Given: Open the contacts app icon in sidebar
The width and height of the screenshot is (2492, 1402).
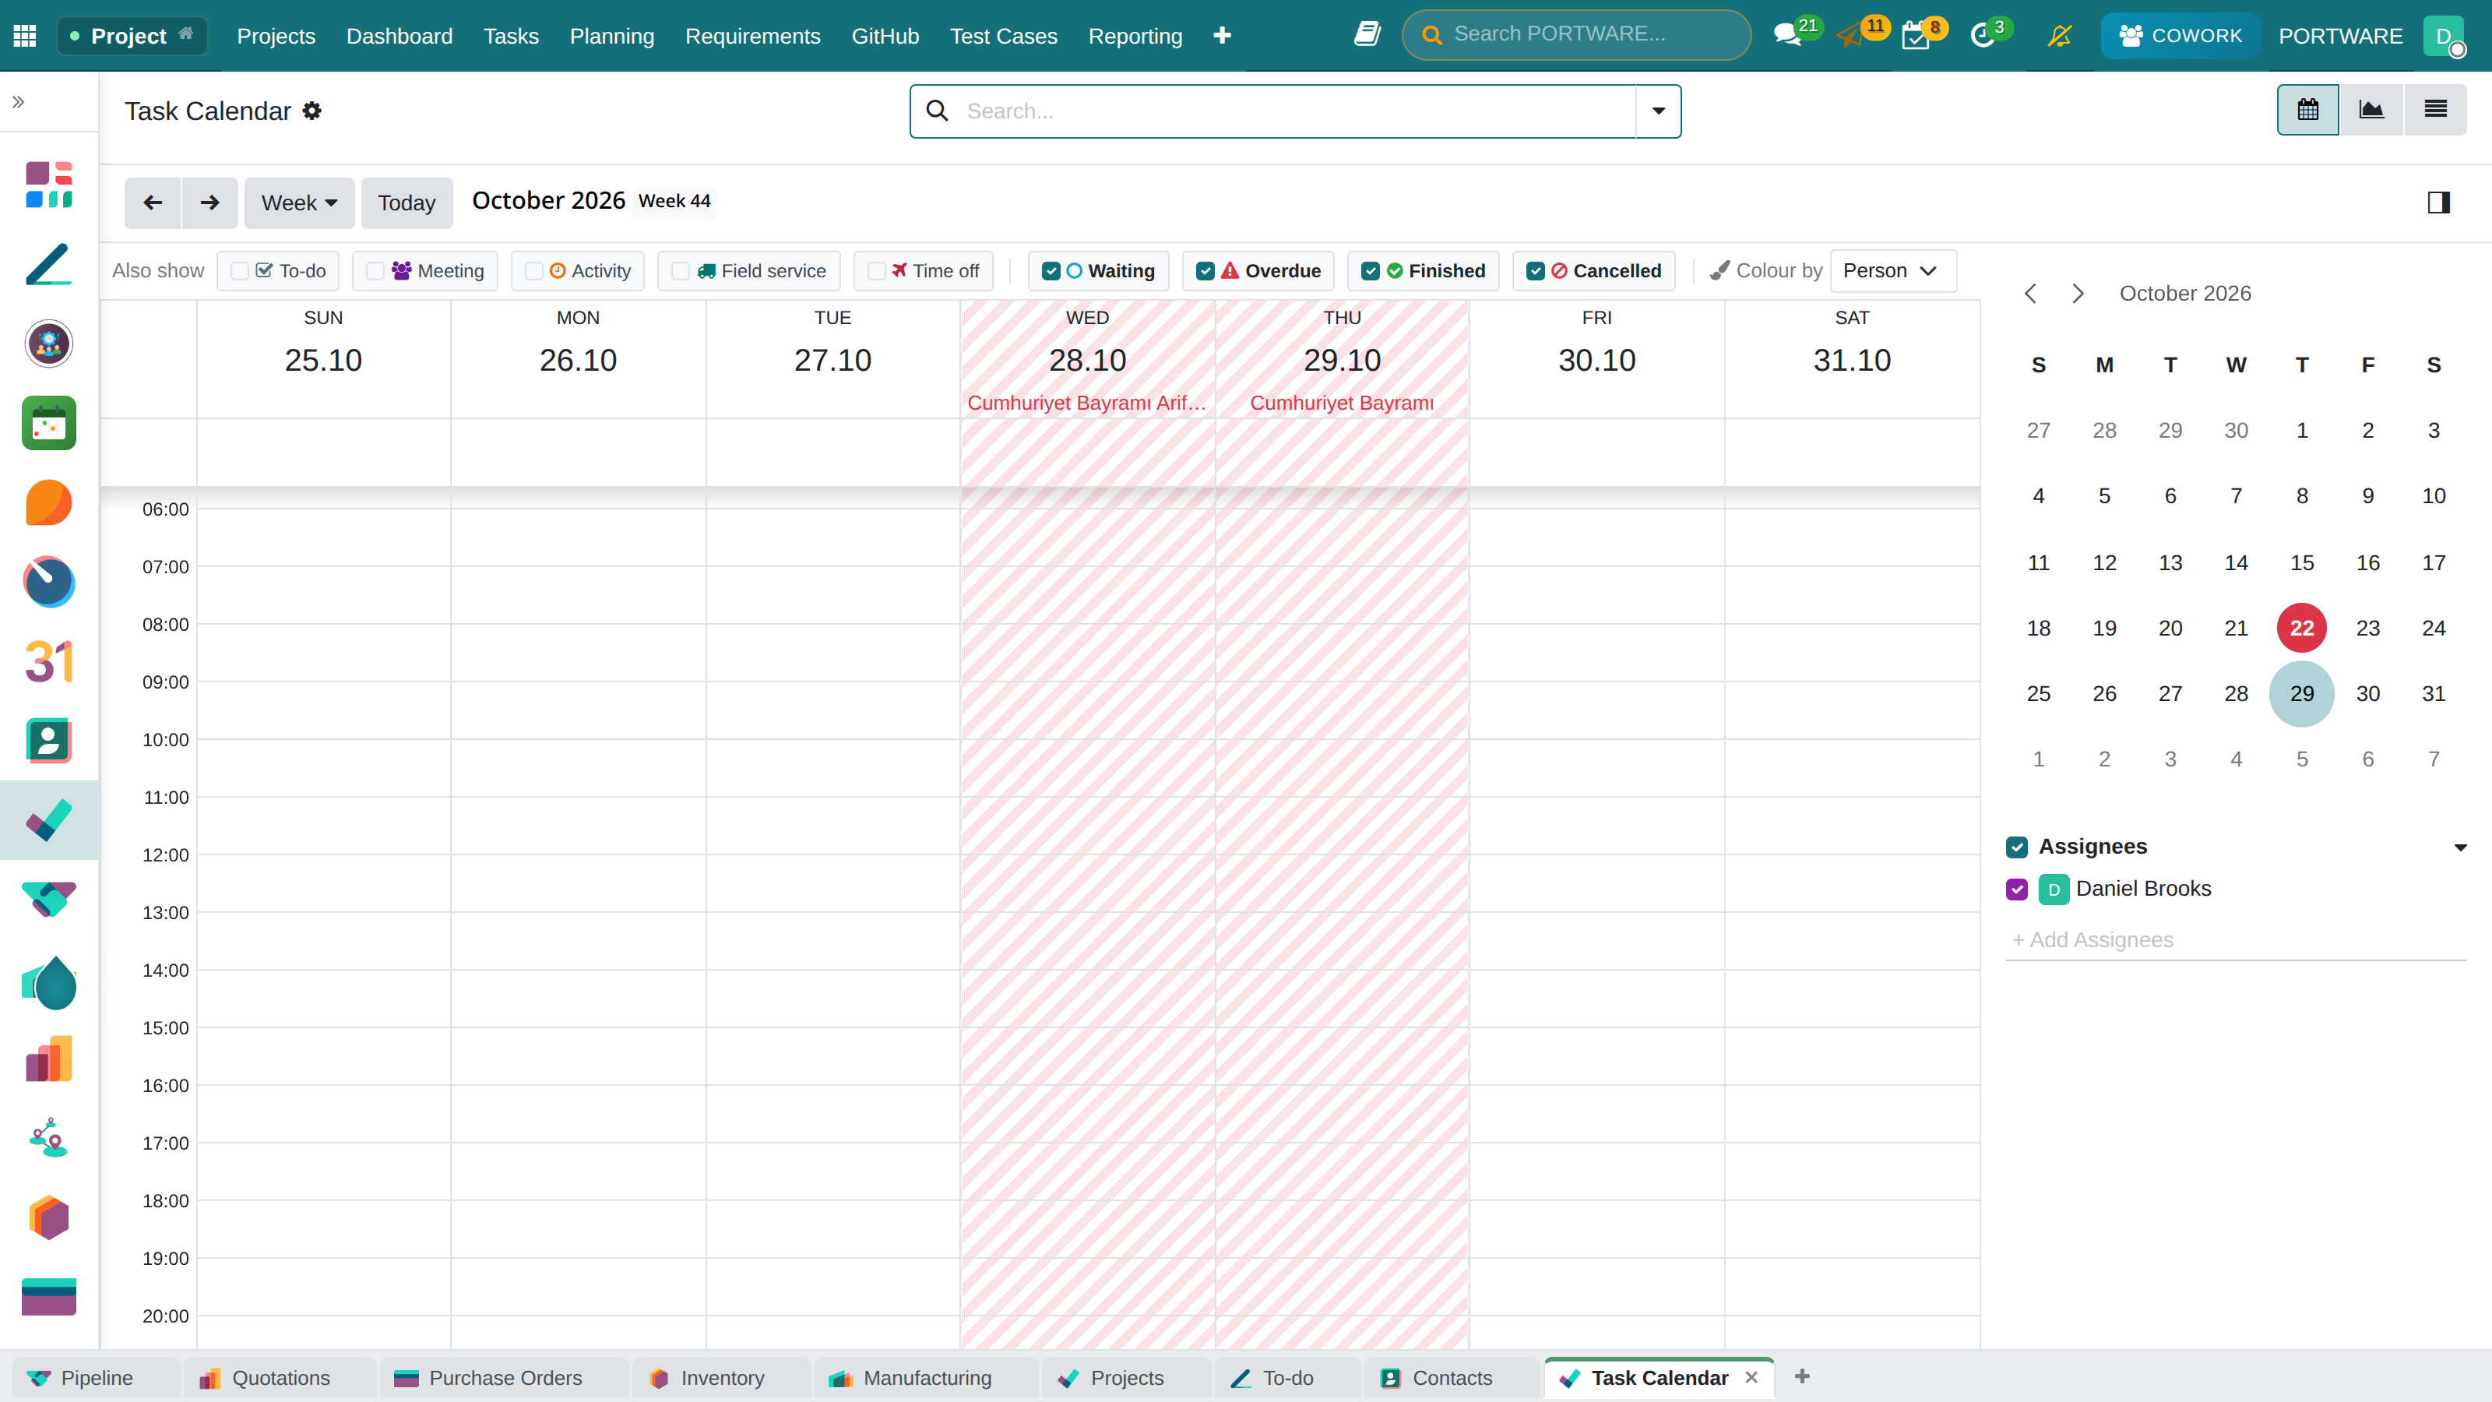Looking at the screenshot, I should pos(48,742).
